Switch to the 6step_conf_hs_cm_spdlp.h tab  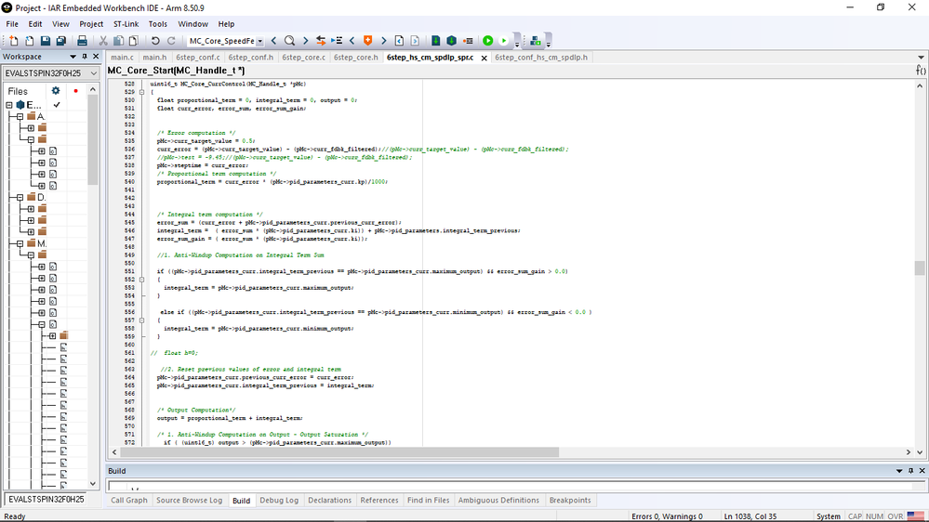point(541,58)
